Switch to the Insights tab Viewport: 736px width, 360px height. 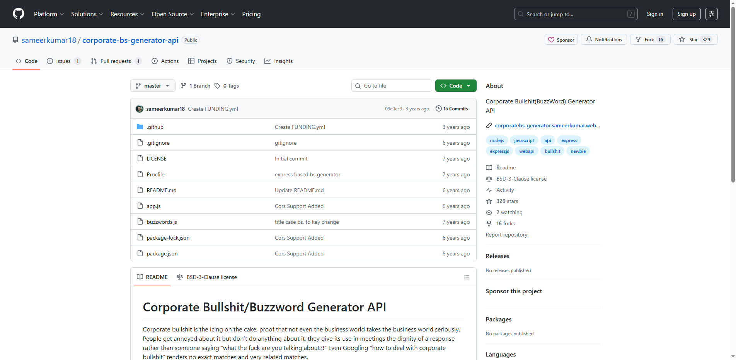[x=278, y=61]
